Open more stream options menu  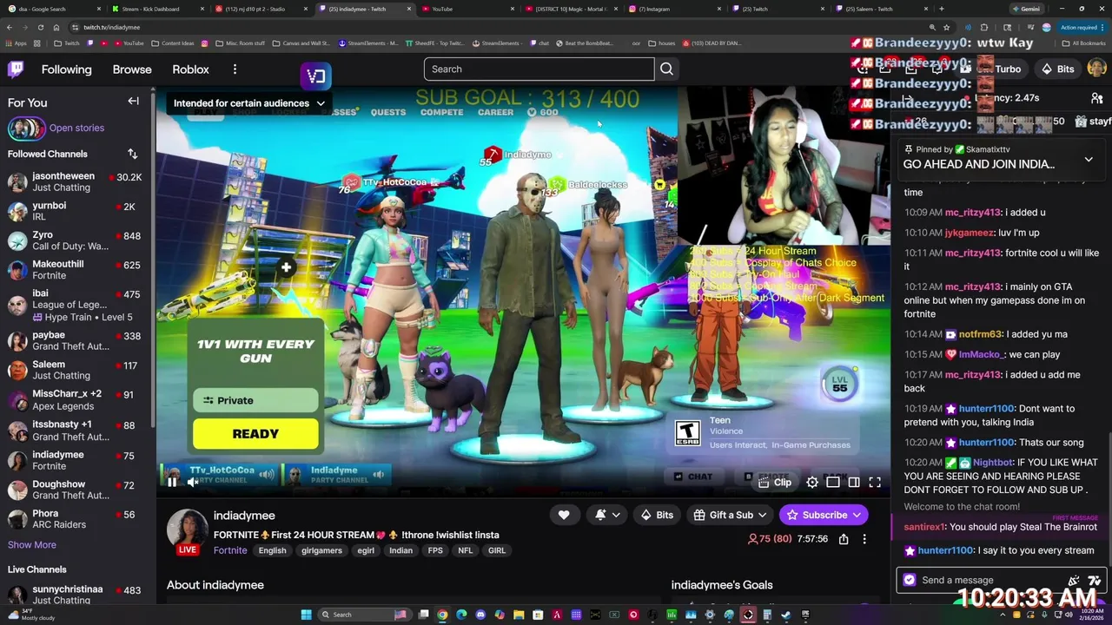[864, 539]
